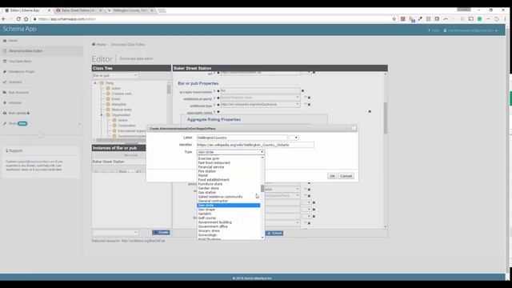The width and height of the screenshot is (512, 288).
Task: Remove the accepts reservations value
Action: (302, 90)
